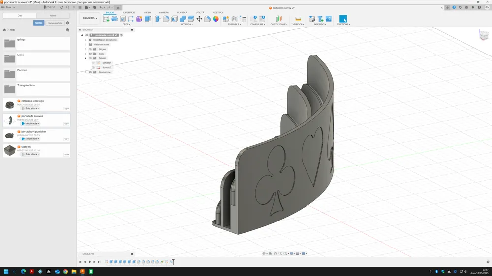Image resolution: width=492 pixels, height=276 pixels.
Task: Switch to the MESH tab
Action: click(147, 13)
